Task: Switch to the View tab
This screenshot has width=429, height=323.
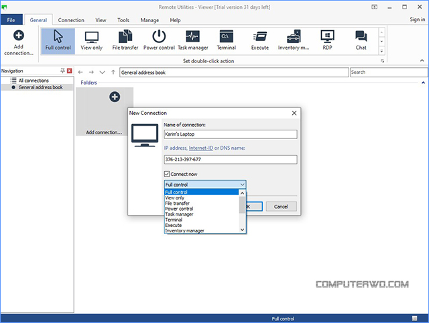Action: click(x=101, y=20)
